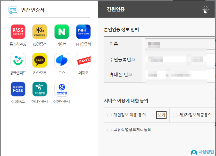The height and width of the screenshot is (156, 216).
Task: Click the 서비스 이용에 대한 동의 heading
Action: tap(126, 100)
